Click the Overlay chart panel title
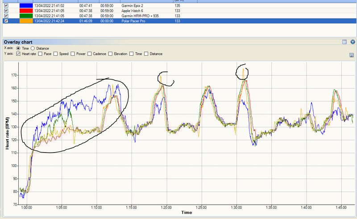This screenshot has height=219, width=357. point(18,42)
